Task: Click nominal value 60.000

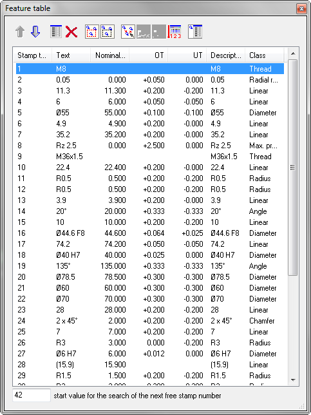Action: [115, 288]
